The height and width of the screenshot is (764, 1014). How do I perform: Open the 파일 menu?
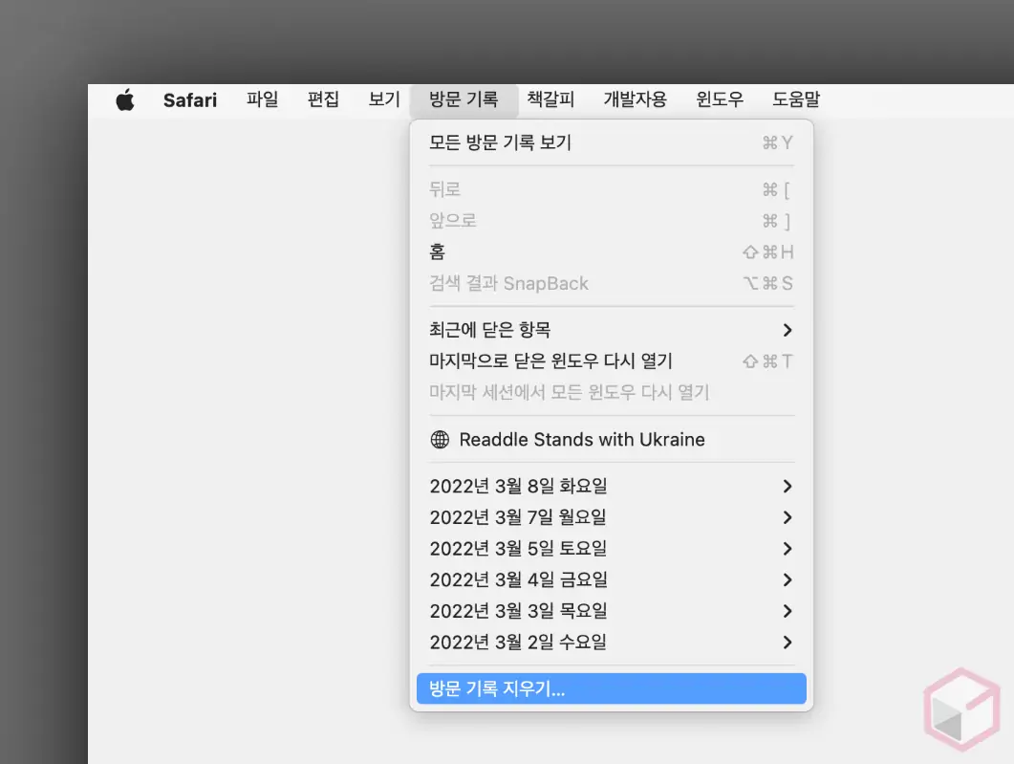(x=262, y=99)
